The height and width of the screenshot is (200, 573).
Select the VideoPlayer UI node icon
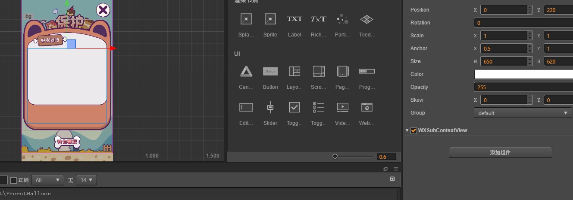pyautogui.click(x=343, y=107)
